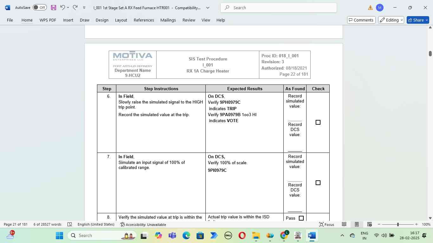Open Copilot from taskbar
This screenshot has height=243, width=433.
point(158,235)
